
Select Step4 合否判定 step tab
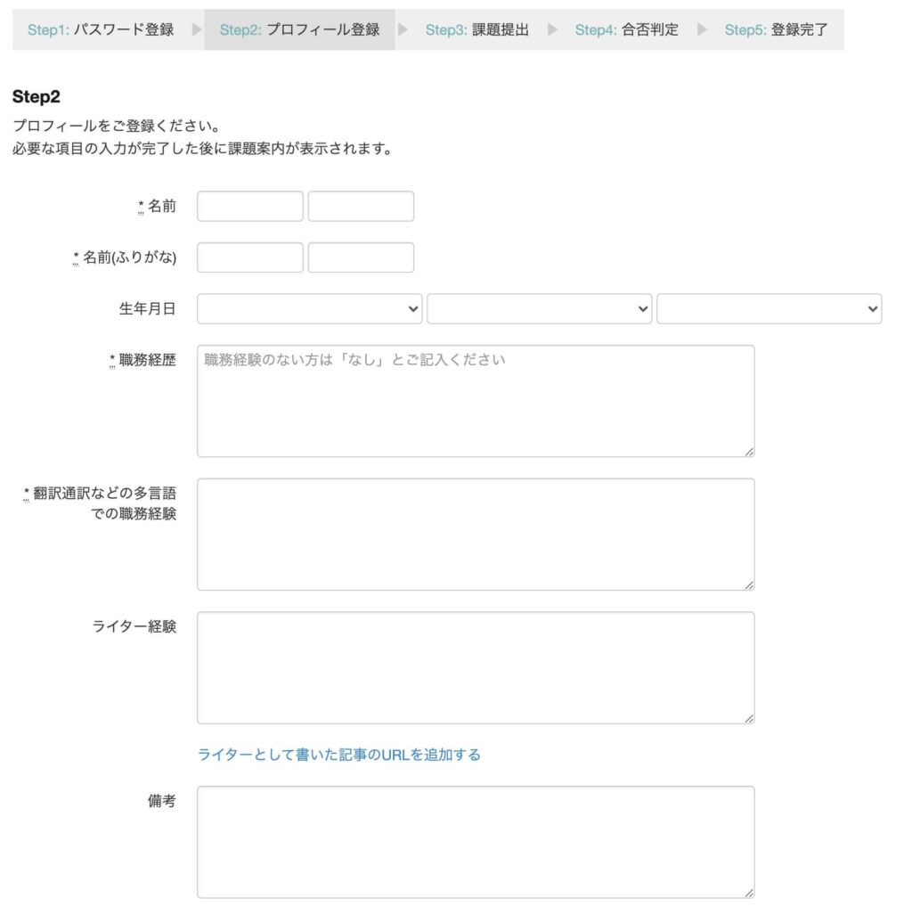[627, 29]
